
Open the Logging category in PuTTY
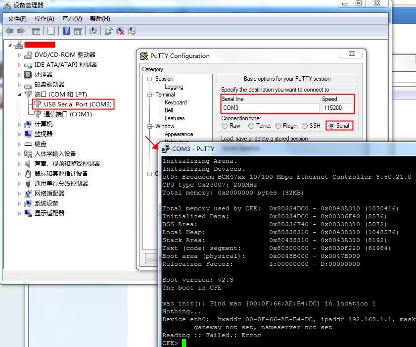(x=174, y=87)
